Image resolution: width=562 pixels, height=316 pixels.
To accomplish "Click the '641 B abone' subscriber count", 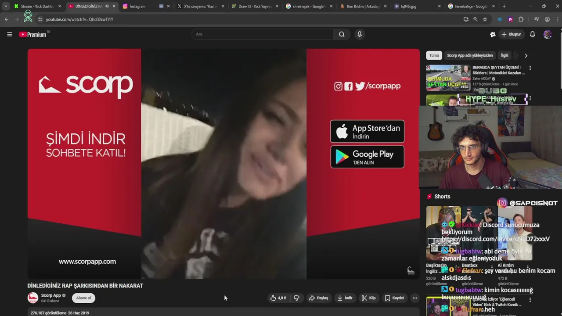I will 50,301.
